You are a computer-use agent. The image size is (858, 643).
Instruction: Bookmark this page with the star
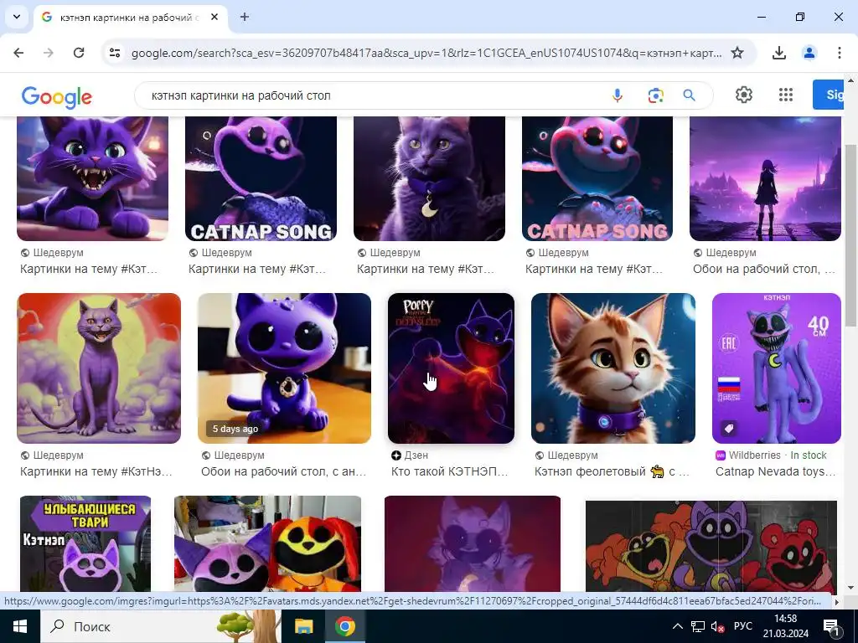pos(737,53)
